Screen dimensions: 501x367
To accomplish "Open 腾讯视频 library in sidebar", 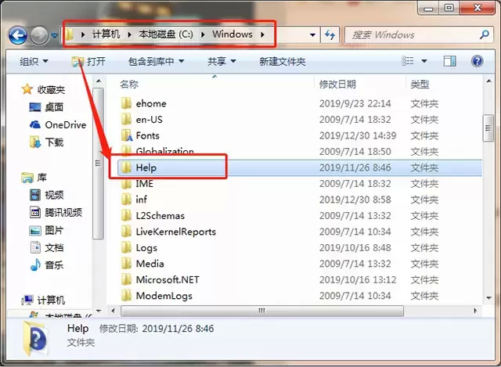I will [63, 212].
